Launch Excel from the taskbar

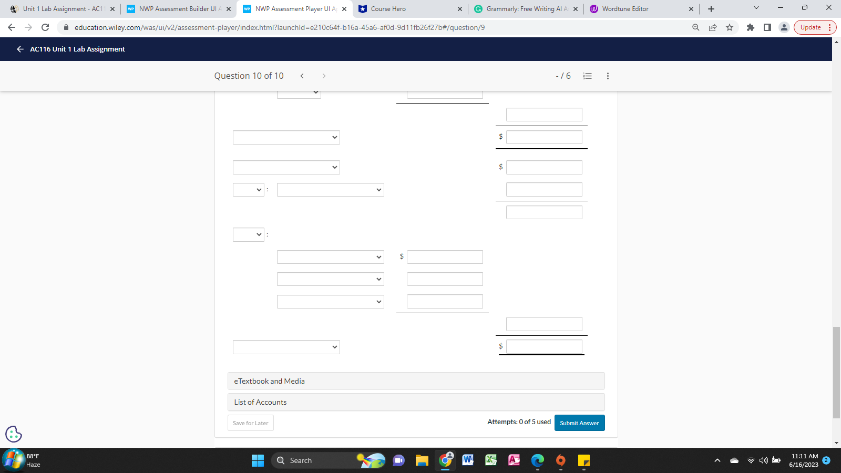(x=491, y=460)
